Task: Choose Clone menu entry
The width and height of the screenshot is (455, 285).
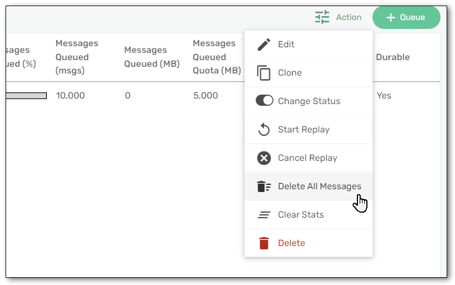Action: [308, 73]
